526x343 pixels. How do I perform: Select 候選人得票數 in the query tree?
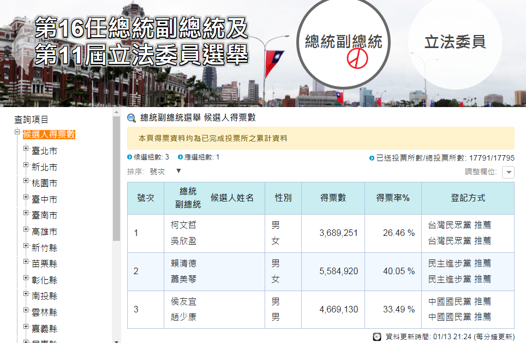[x=49, y=134]
